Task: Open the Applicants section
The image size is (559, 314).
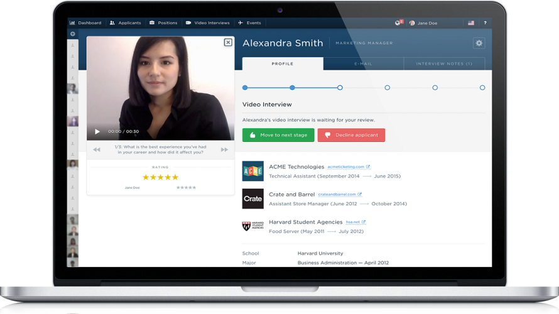Action: point(126,23)
